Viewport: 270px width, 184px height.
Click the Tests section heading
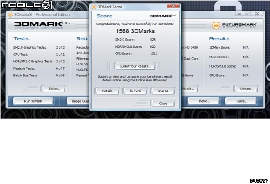click(21, 38)
